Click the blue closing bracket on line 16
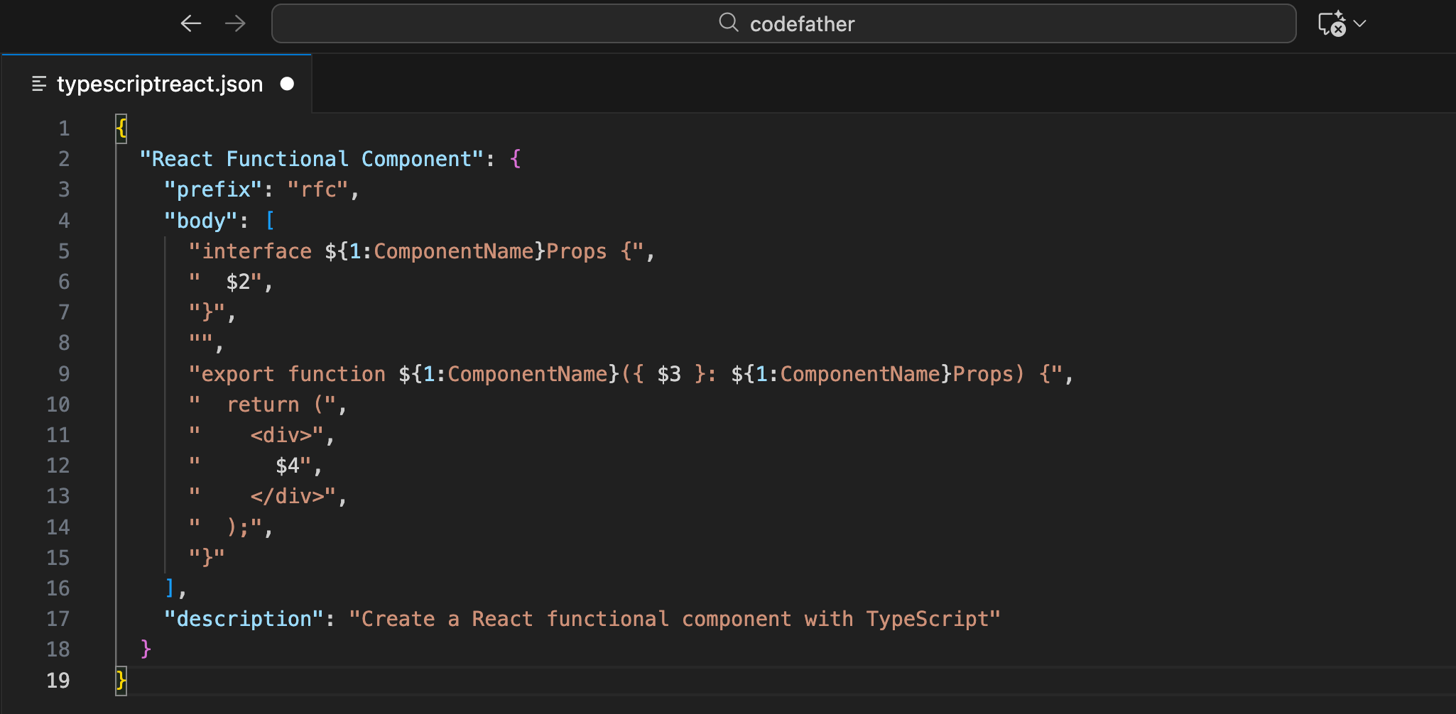This screenshot has width=1456, height=714. coord(170,588)
